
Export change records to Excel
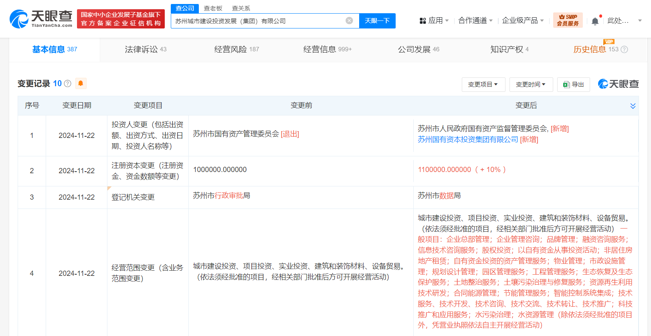pos(573,85)
